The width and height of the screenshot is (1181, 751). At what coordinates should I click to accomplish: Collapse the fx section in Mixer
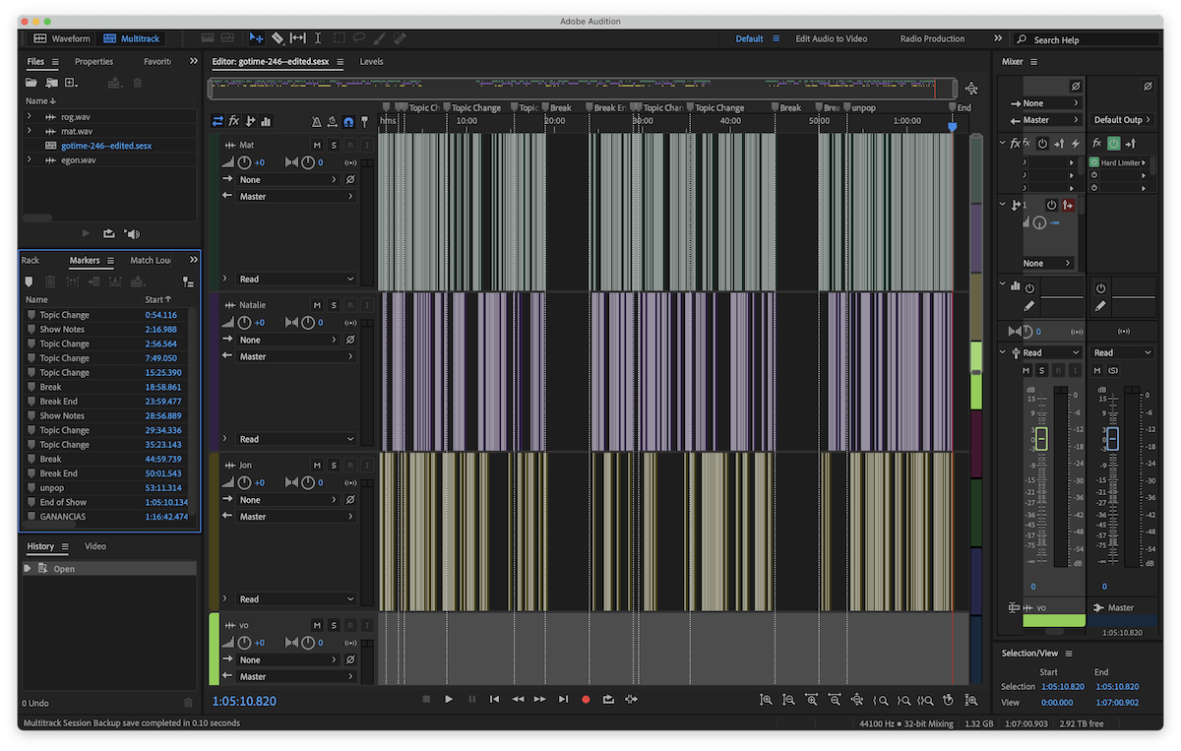click(1003, 143)
